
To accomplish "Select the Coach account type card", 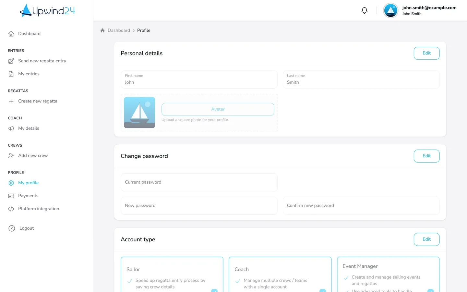I will [x=280, y=274].
